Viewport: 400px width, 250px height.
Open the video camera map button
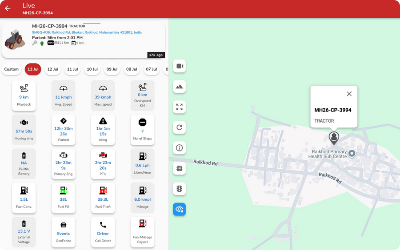pyautogui.click(x=180, y=66)
